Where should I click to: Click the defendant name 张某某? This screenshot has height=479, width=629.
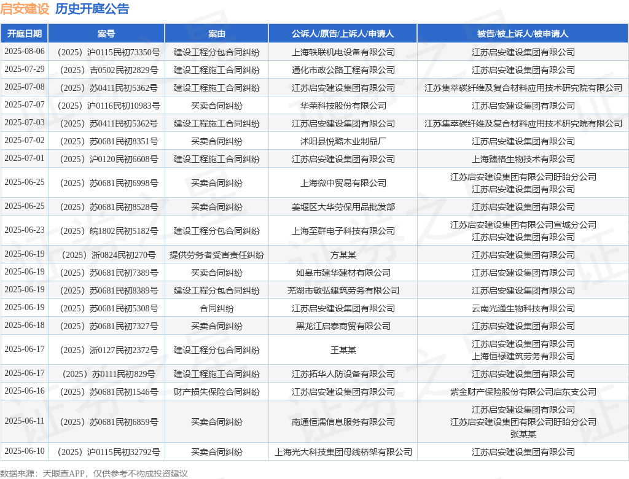(523, 434)
